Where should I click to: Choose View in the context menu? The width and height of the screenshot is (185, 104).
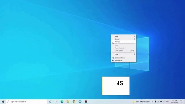point(123,36)
